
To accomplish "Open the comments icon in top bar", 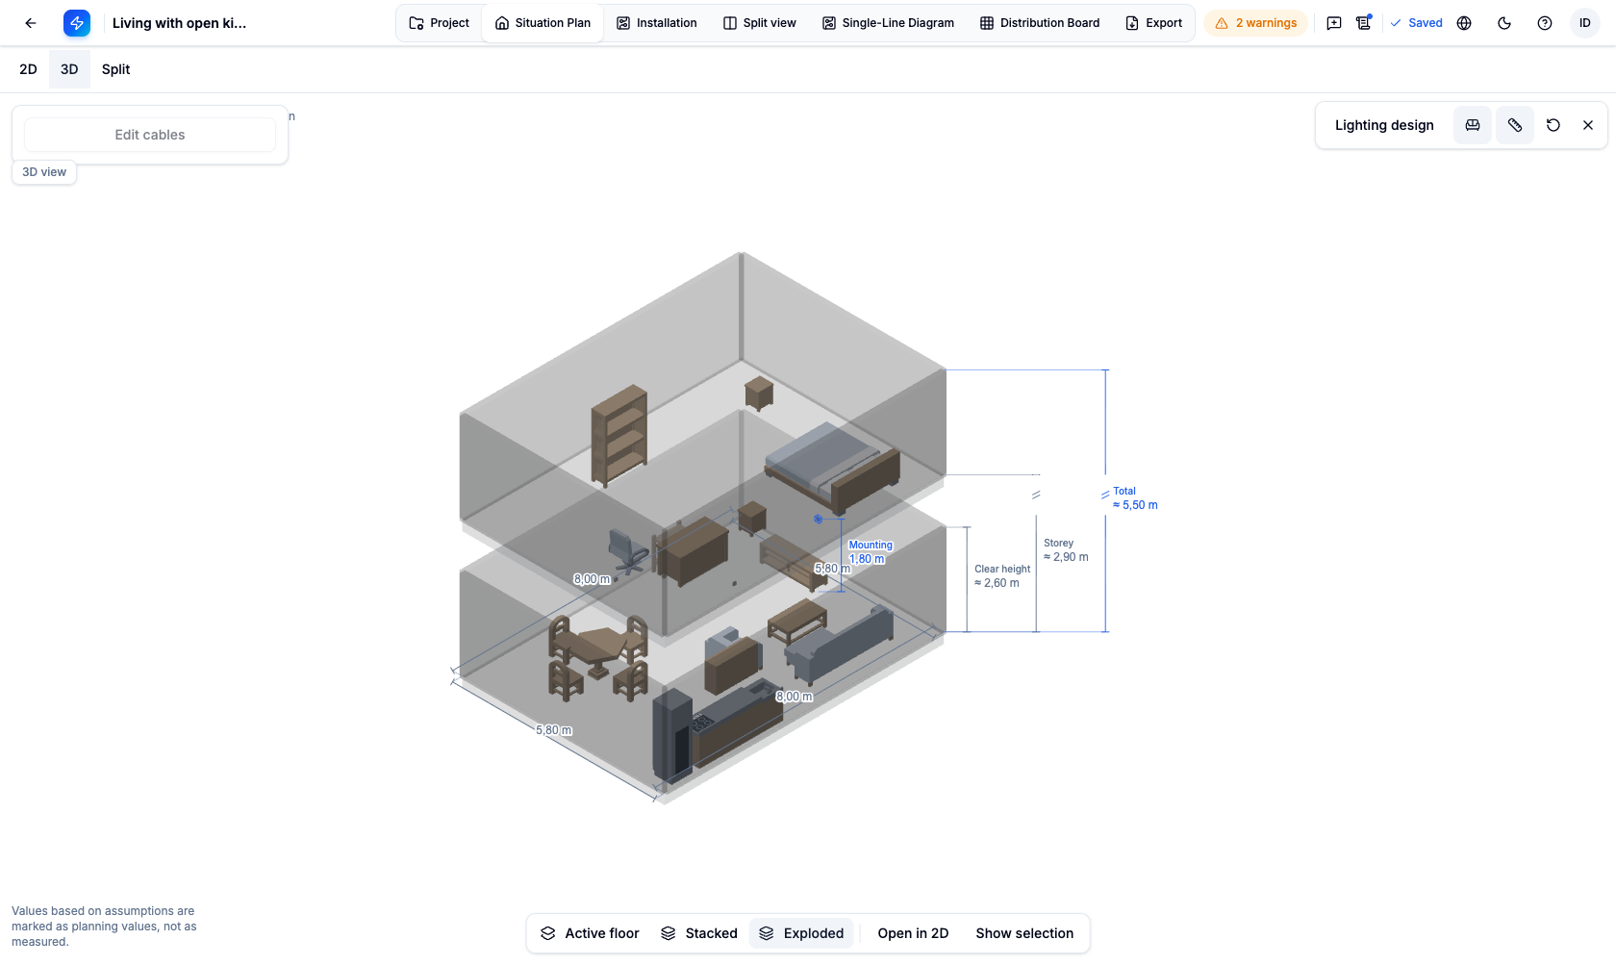I will (1334, 23).
